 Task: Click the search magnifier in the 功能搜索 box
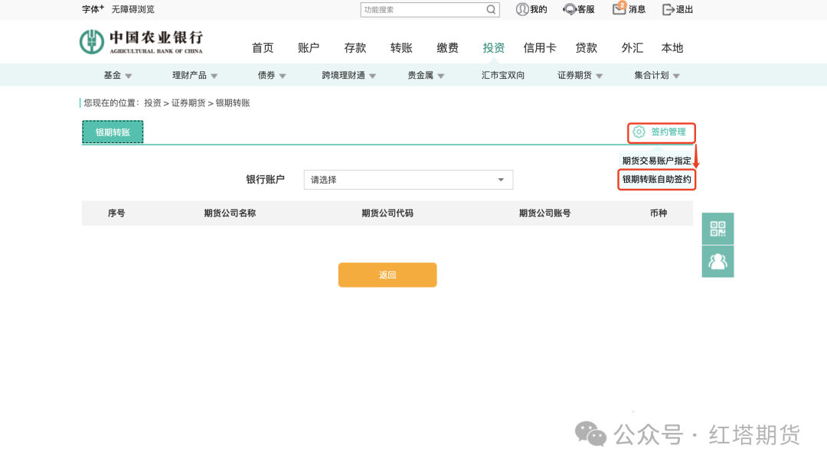[x=491, y=9]
